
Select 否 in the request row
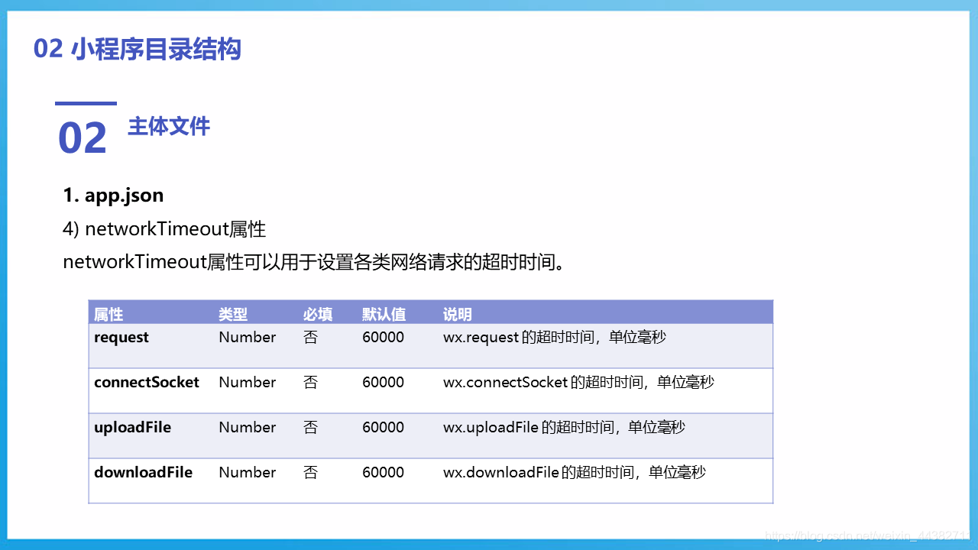(x=310, y=337)
